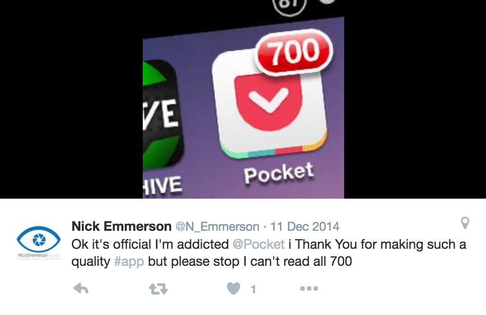Click the red 700 notification badge
The image size is (486, 315).
(294, 52)
